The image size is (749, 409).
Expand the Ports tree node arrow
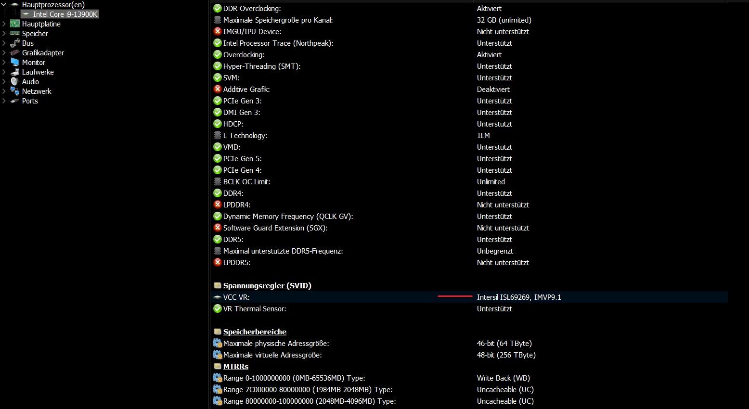pos(4,101)
